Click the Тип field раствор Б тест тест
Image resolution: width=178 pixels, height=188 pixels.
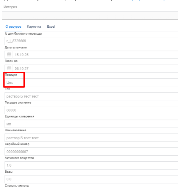(x=91, y=96)
